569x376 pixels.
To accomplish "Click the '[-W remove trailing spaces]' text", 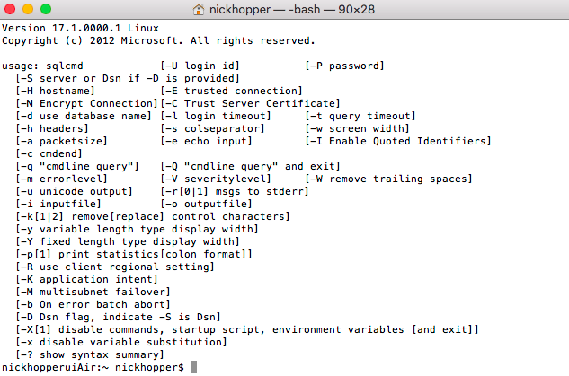I will point(388,179).
